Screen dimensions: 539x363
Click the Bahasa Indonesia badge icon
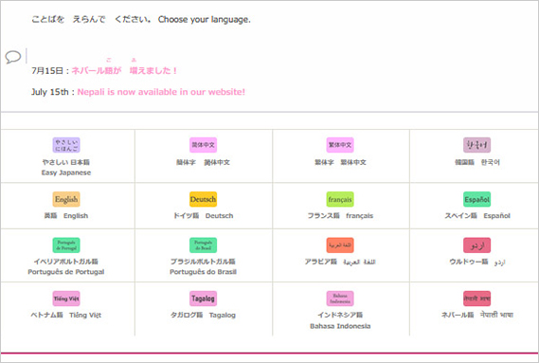pos(340,299)
